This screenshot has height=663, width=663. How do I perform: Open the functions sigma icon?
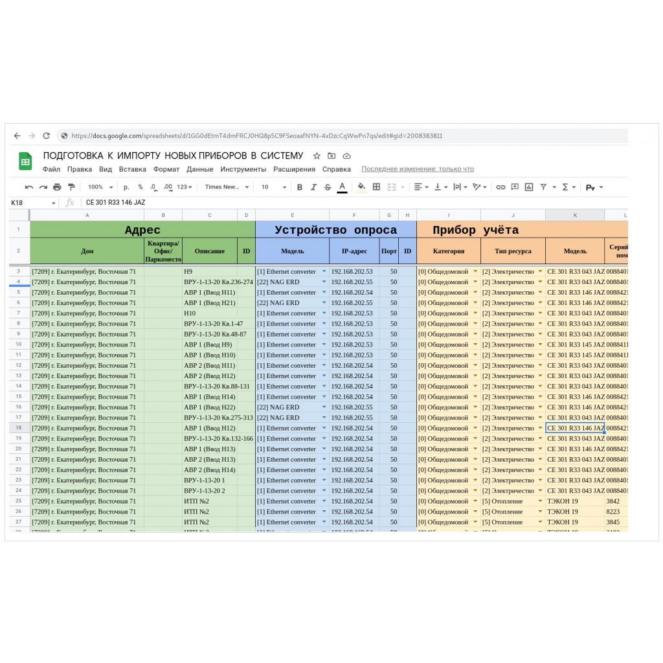pyautogui.click(x=565, y=187)
